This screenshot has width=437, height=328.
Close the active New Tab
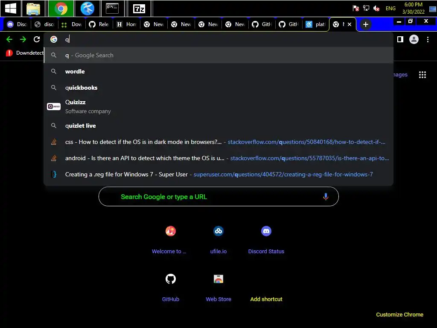[x=350, y=24]
